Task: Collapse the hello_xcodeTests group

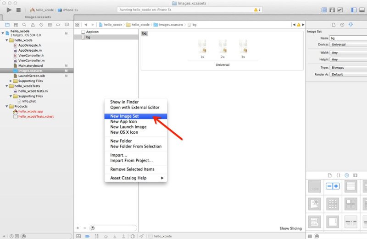Action: pyautogui.click(x=7, y=86)
